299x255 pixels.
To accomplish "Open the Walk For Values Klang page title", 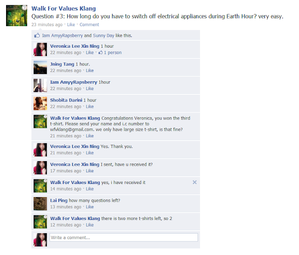I will click(x=64, y=8).
